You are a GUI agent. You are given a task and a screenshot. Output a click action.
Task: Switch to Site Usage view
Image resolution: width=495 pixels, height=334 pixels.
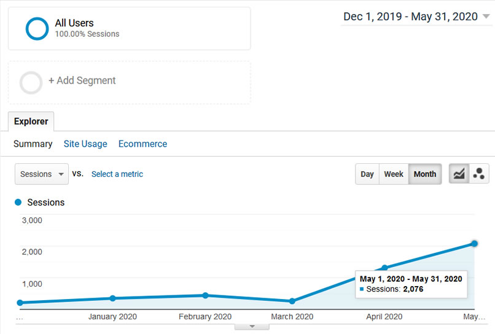click(85, 144)
